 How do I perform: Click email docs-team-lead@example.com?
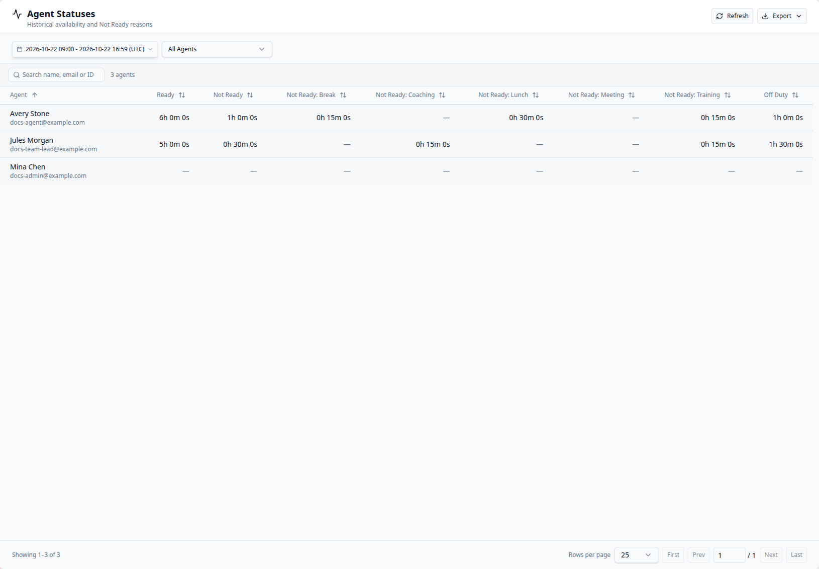pos(53,149)
